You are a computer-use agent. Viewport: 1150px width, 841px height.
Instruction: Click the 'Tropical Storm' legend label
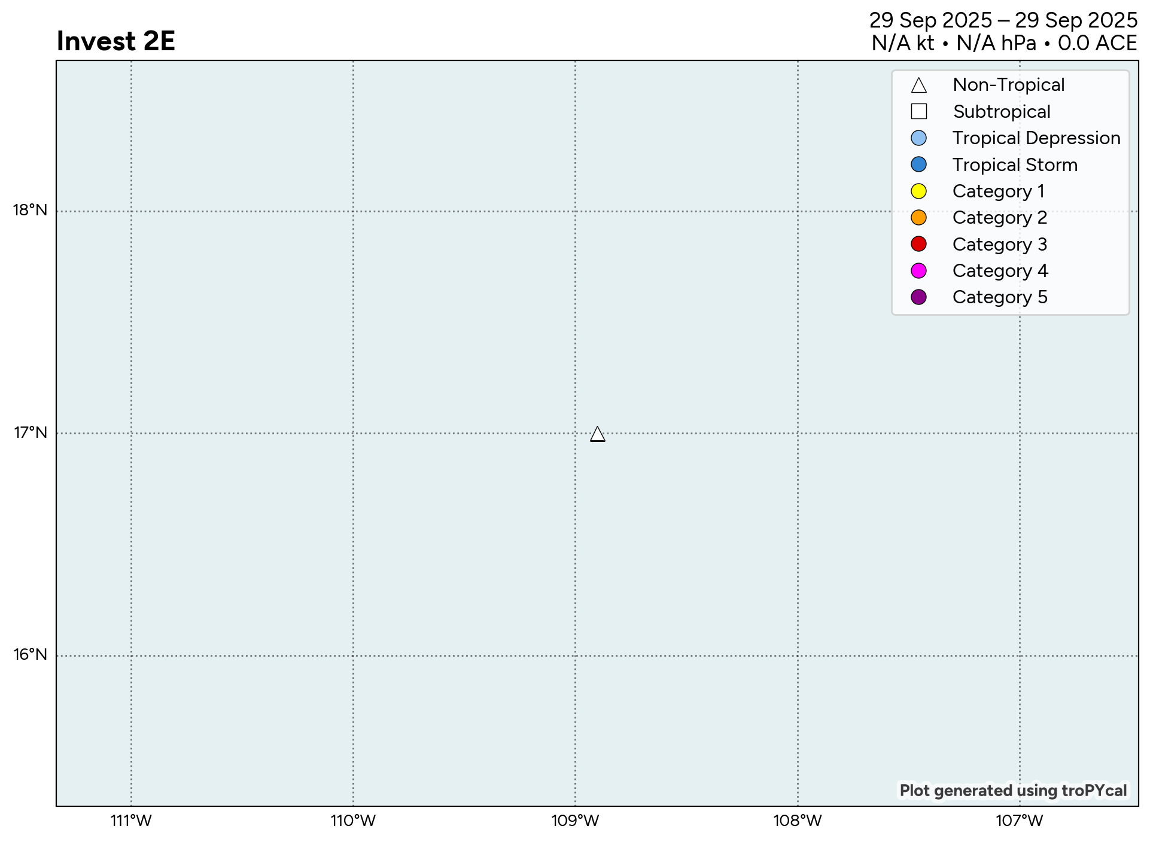1015,164
